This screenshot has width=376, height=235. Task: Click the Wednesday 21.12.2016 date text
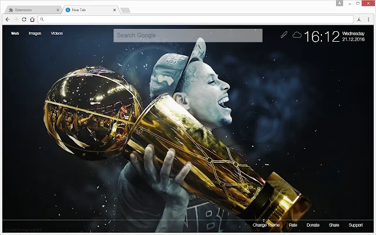354,36
